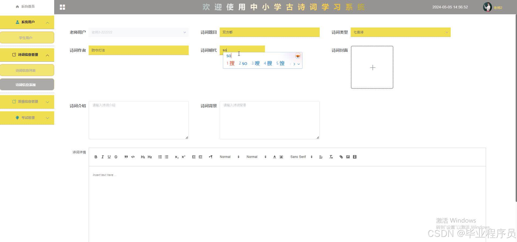Toggle underline formatting in the editor
517x242 pixels.
(x=109, y=157)
